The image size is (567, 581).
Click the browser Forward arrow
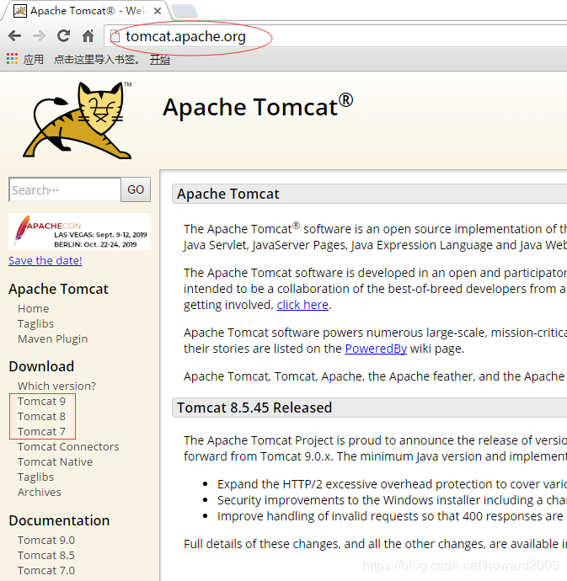point(39,36)
